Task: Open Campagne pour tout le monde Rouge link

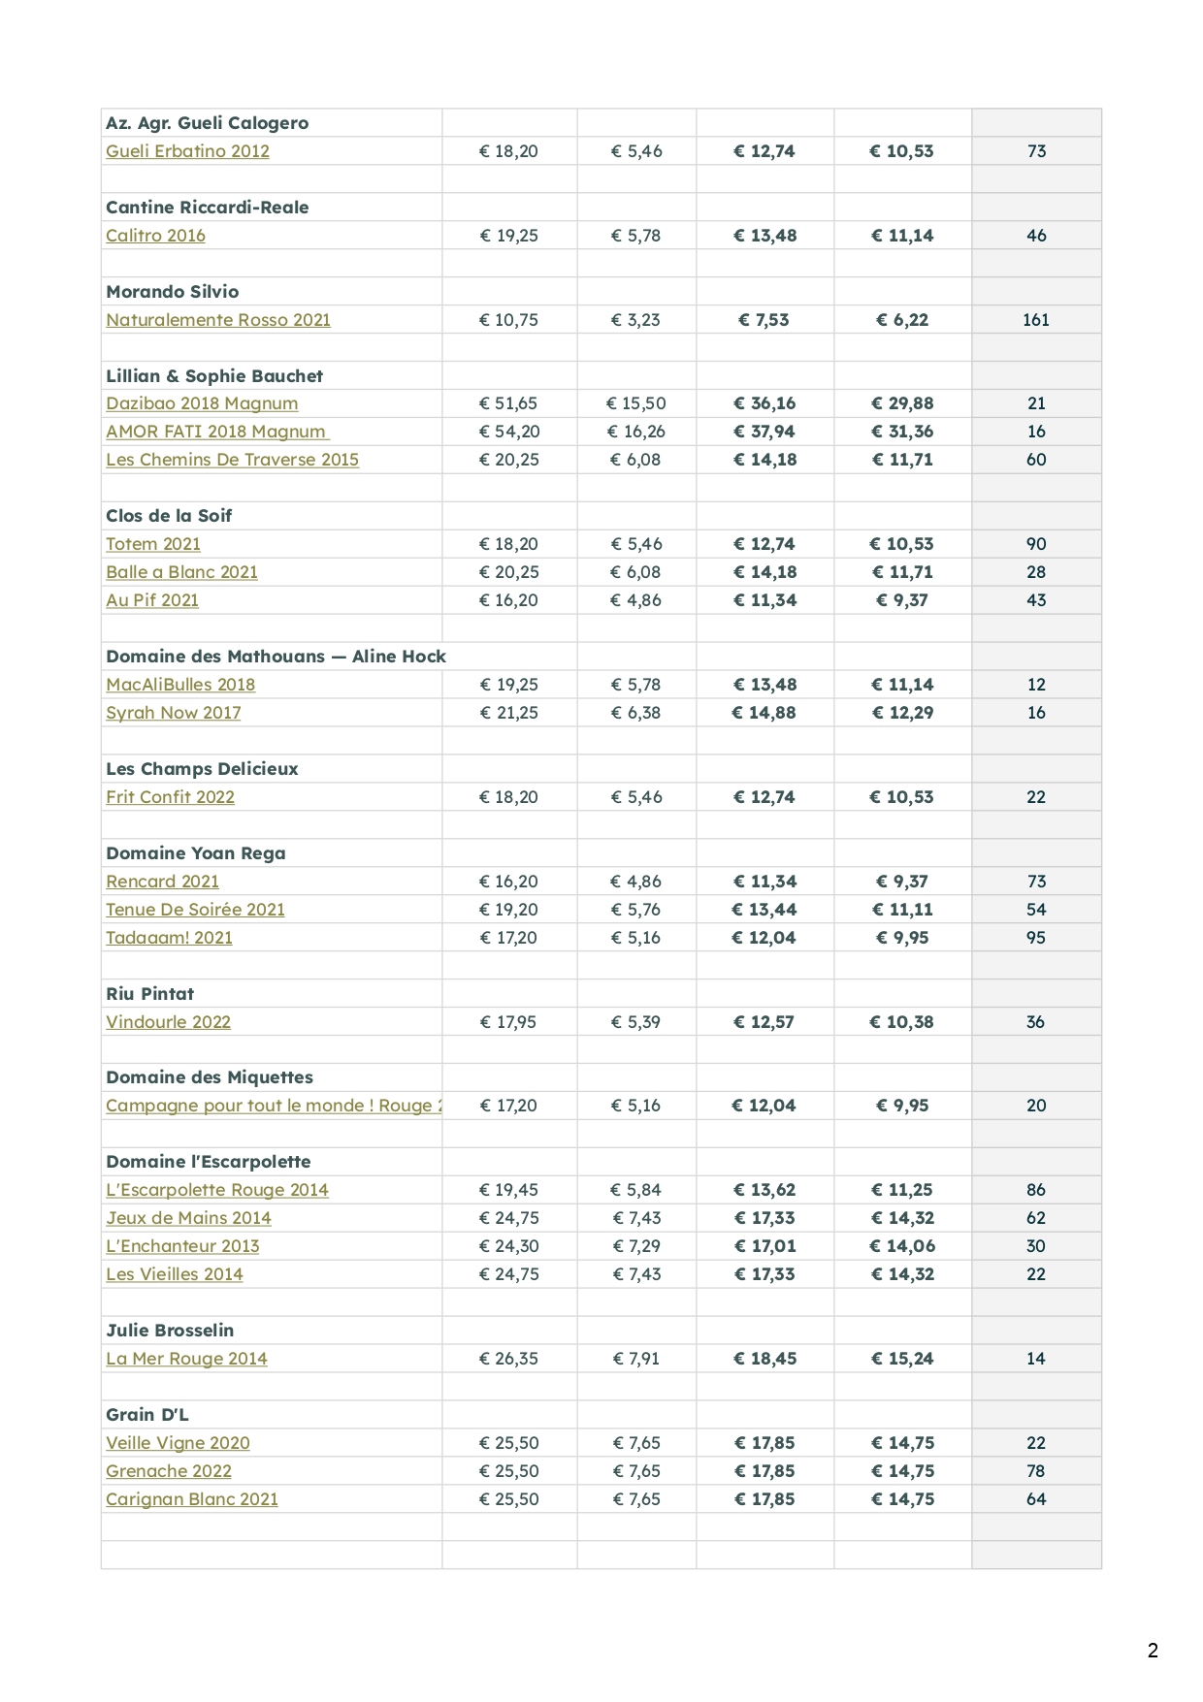Action: [x=274, y=1106]
